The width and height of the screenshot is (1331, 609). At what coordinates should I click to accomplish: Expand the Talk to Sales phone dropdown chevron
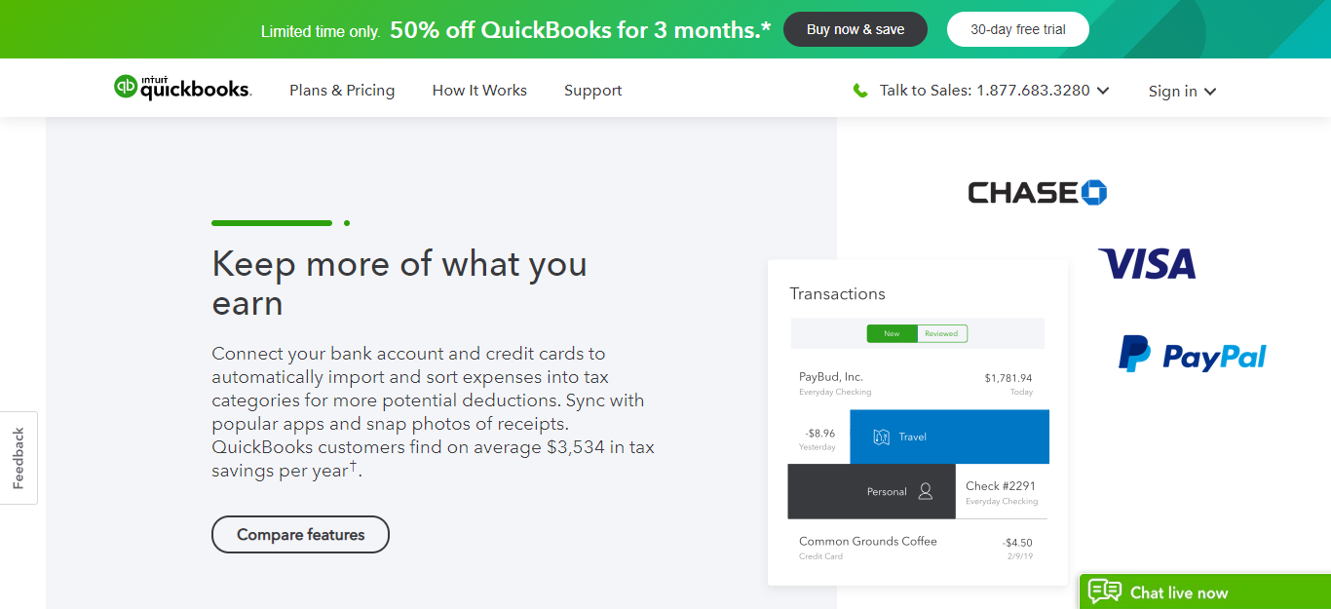click(1103, 91)
